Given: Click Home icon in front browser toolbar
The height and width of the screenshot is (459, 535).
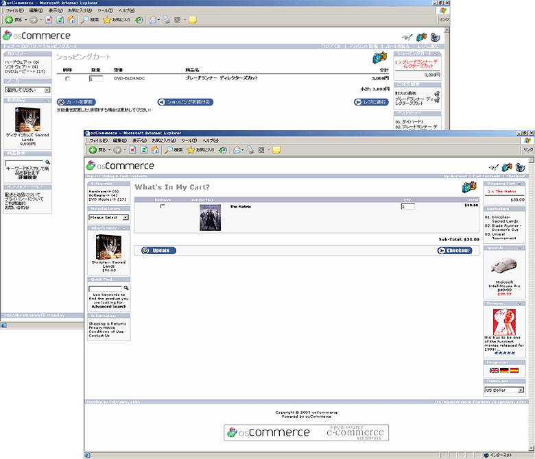Looking at the screenshot, I should coord(155,150).
